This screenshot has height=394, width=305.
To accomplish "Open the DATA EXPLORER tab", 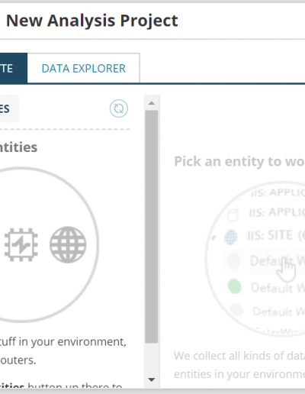I will (x=83, y=69).
